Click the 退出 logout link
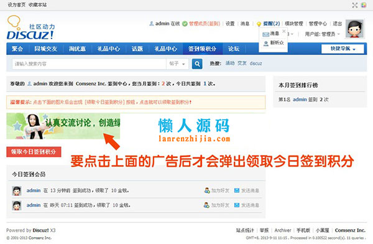373x244 pixels. (338, 24)
